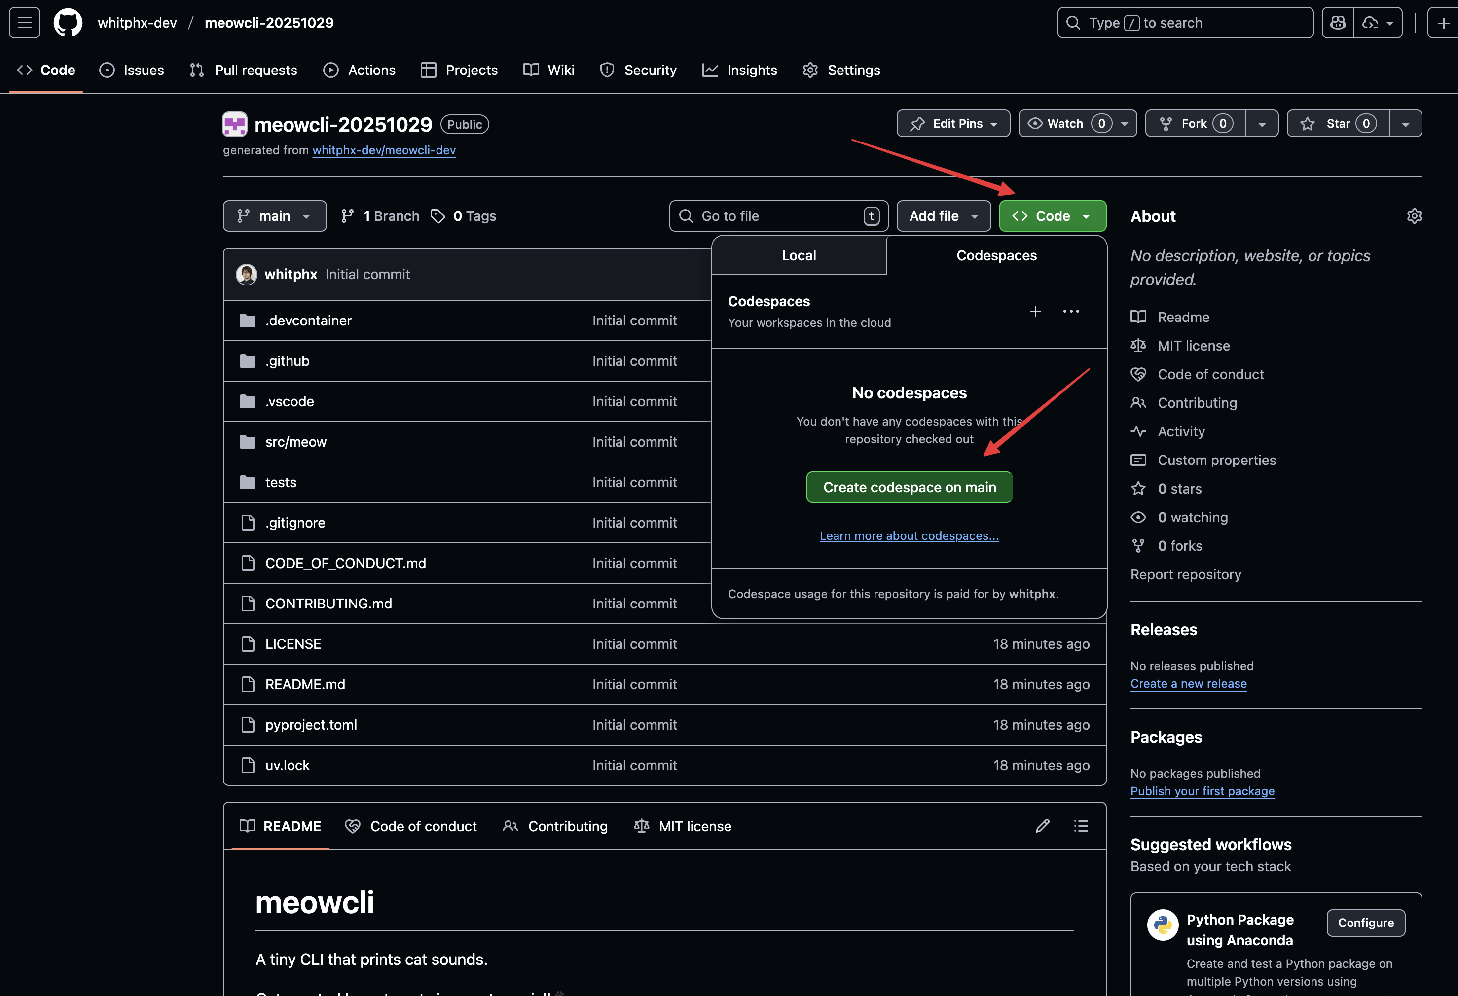Star the repository
Screen dimensions: 1458x996
[1338, 124]
